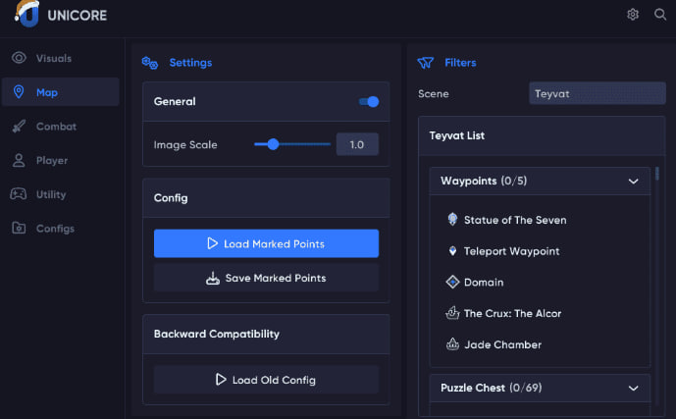
Task: Click the Teleport Waypoint marker icon
Action: coord(452,251)
